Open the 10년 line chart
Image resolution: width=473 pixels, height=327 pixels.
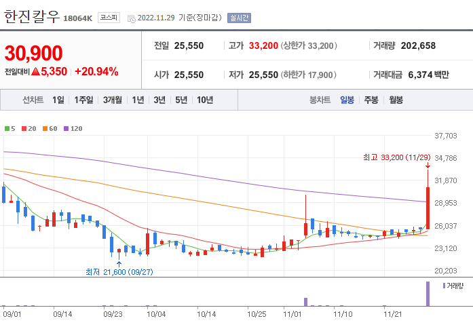tap(205, 100)
